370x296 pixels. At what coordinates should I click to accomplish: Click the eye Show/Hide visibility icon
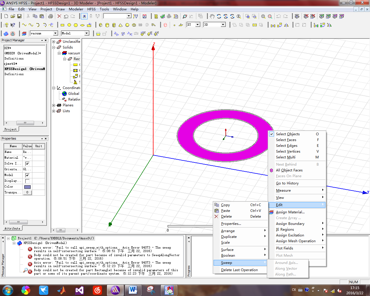297,16
